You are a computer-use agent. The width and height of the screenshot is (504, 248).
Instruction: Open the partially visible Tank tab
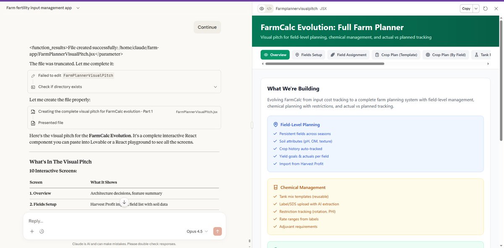tap(480, 55)
